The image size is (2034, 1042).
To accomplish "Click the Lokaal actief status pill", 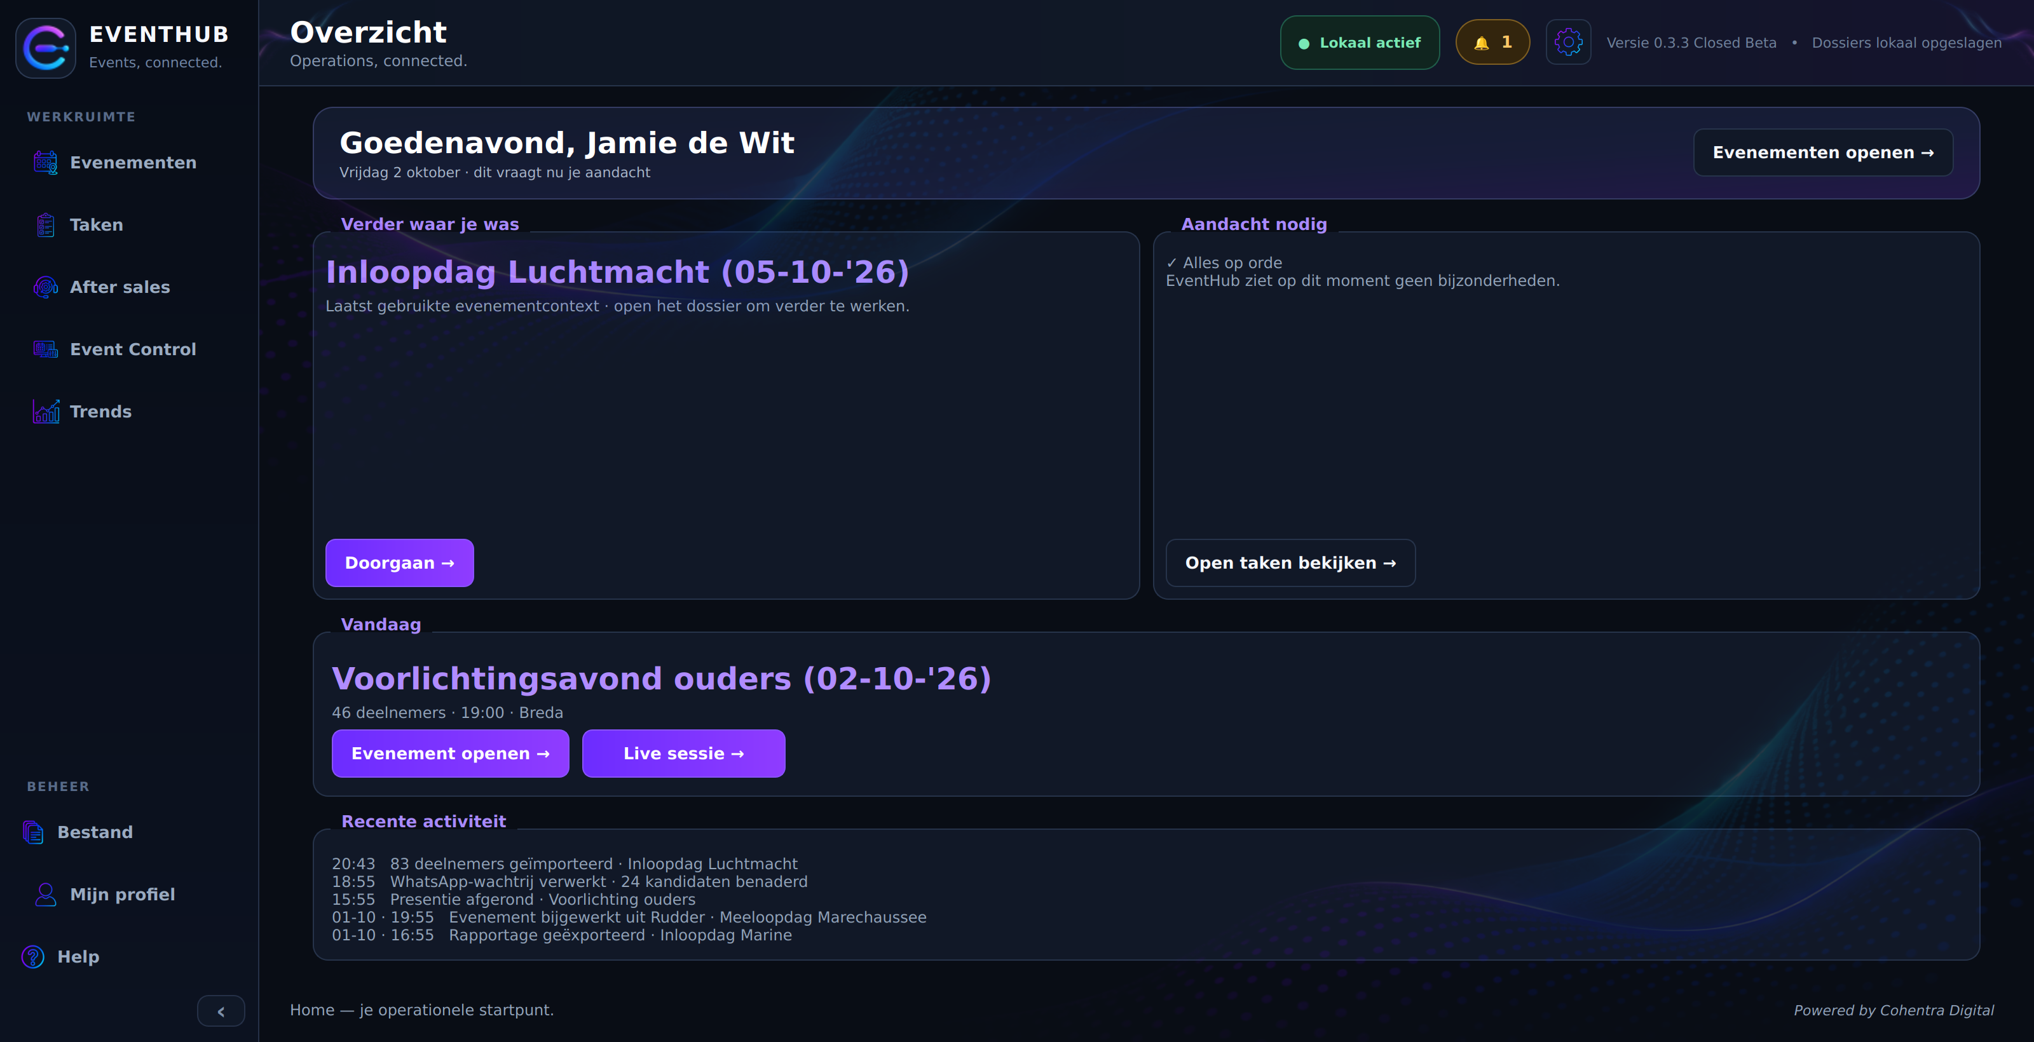I will 1360,43.
